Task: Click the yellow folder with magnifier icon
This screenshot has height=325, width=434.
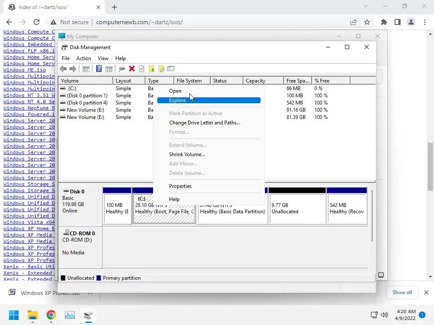Action: [161, 69]
